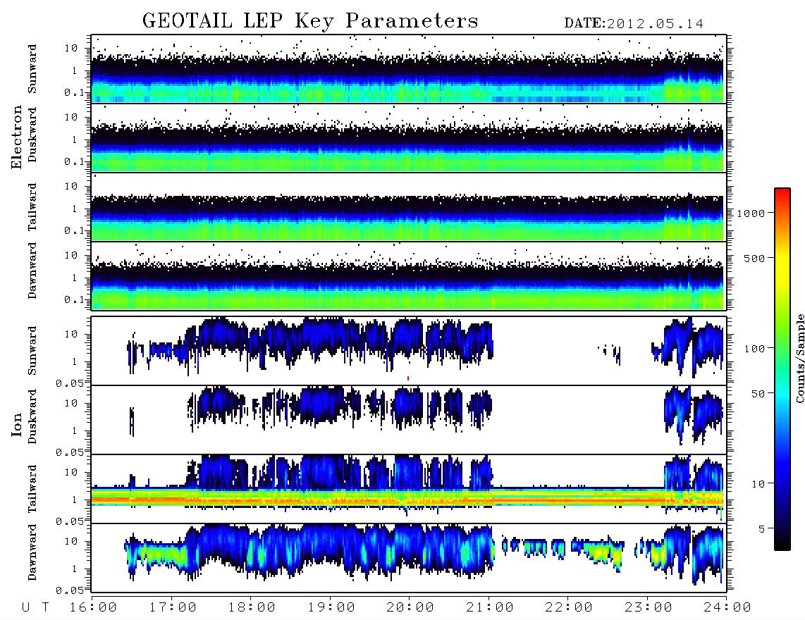The image size is (805, 620).
Task: Click the Ion "Sunward" axis label
Action: point(32,351)
